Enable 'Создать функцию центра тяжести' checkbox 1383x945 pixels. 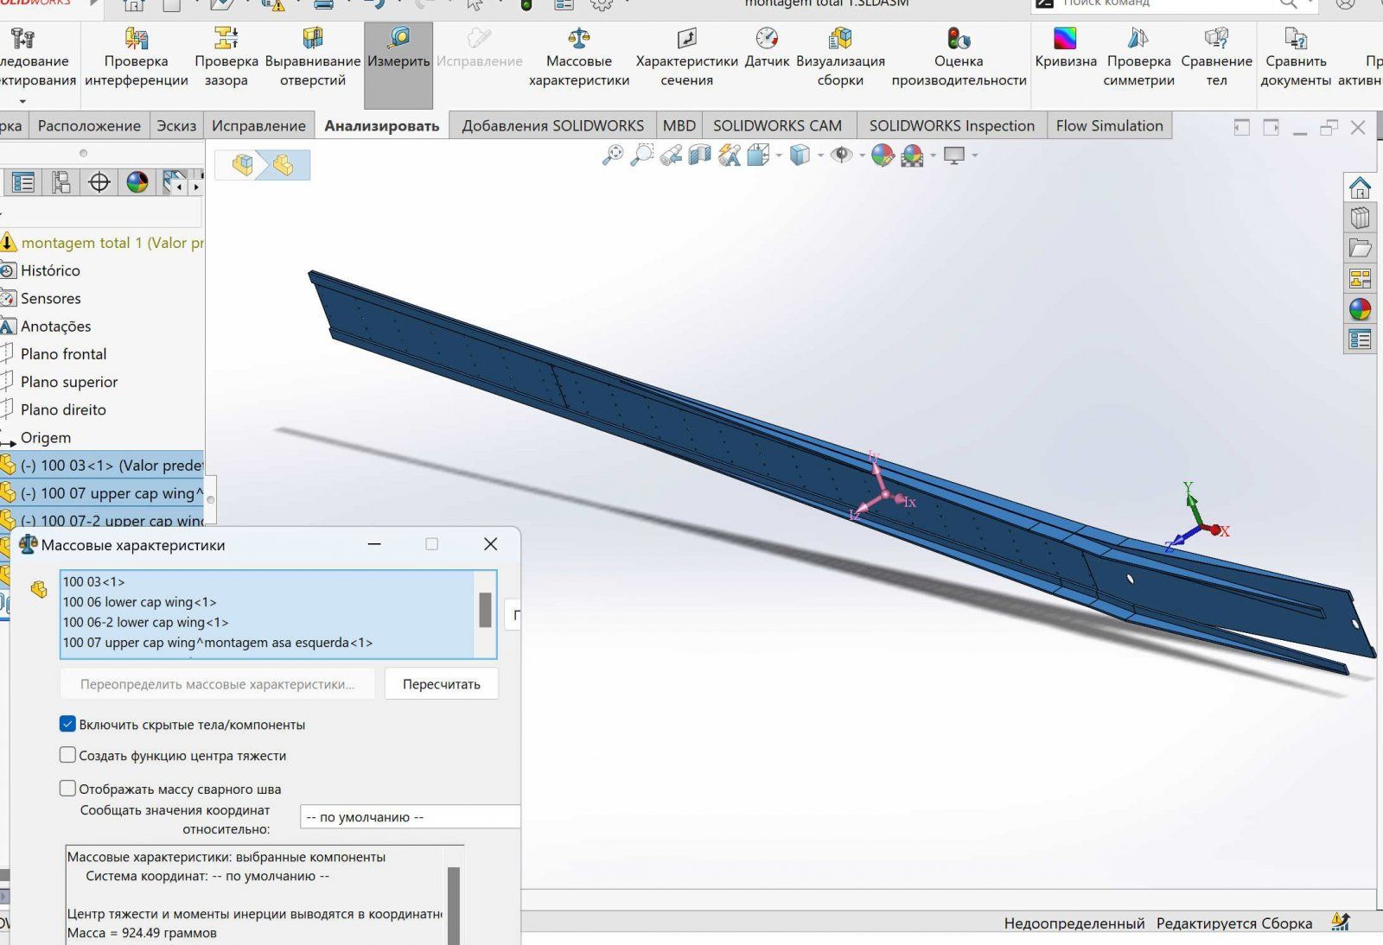(x=67, y=755)
